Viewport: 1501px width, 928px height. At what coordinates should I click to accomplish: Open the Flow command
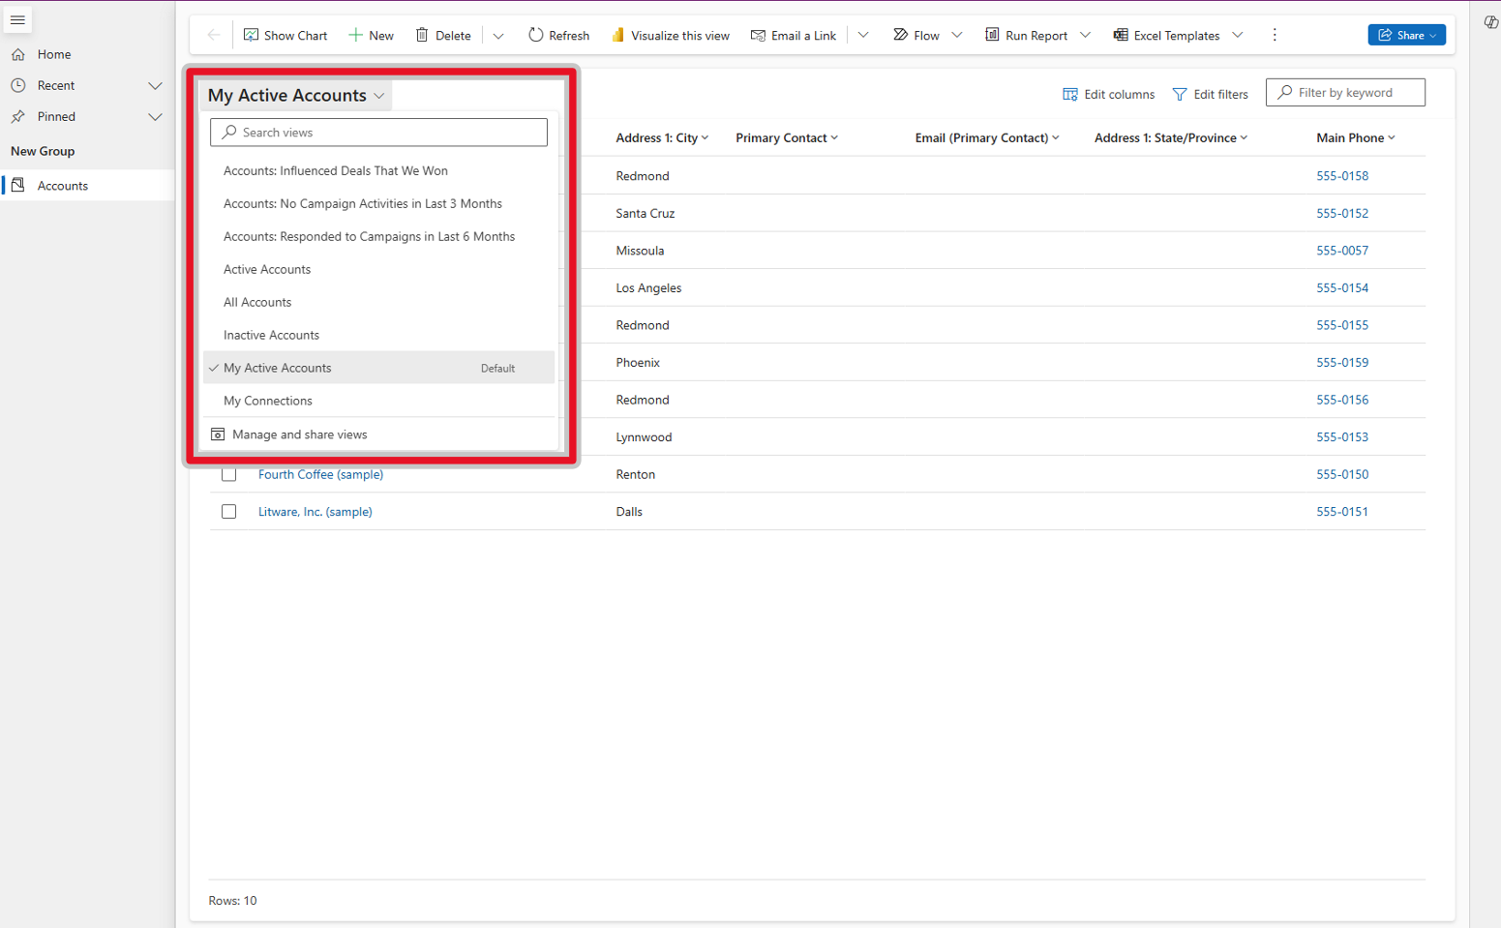click(x=916, y=35)
